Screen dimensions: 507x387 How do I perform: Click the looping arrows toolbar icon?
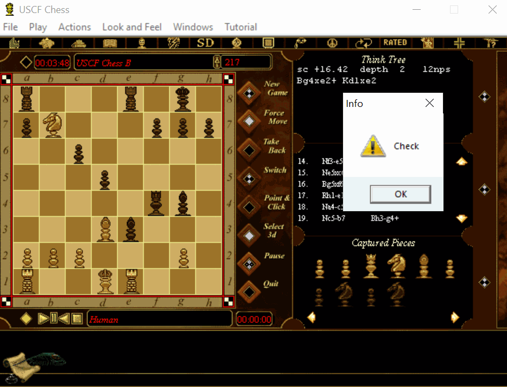tap(364, 43)
